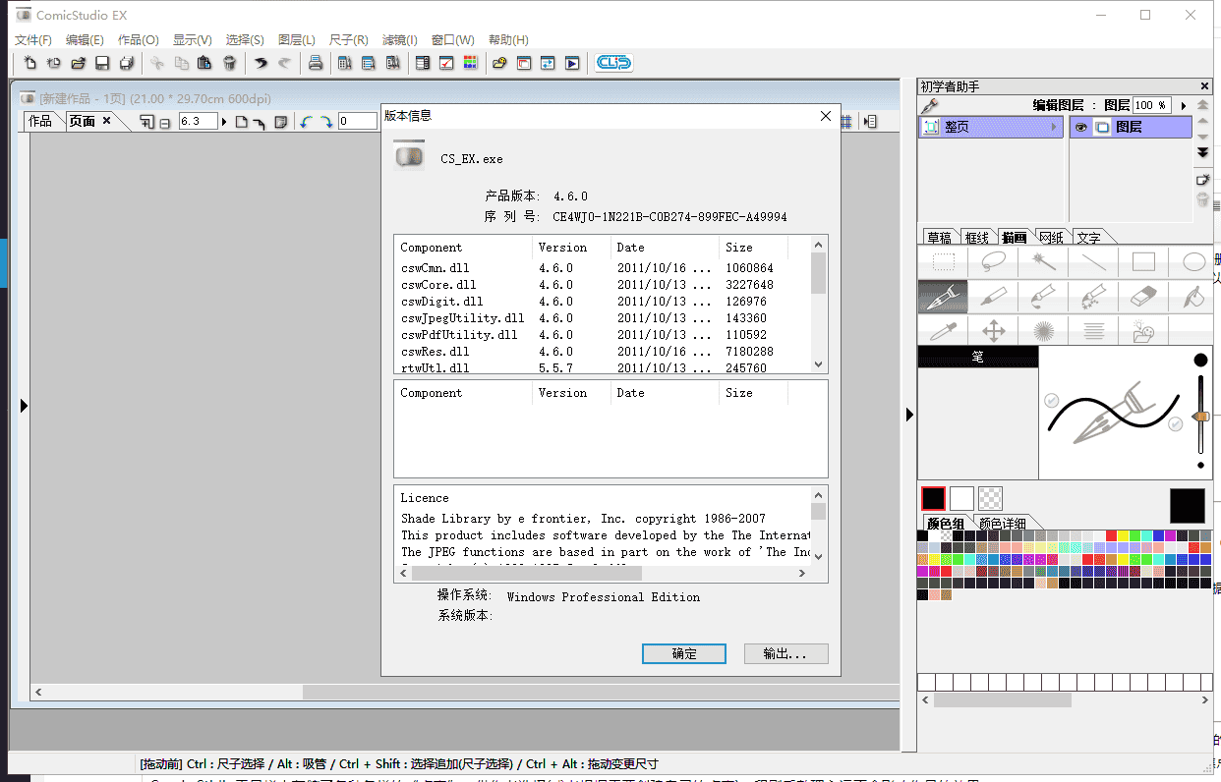Select the Pen tool

[942, 297]
